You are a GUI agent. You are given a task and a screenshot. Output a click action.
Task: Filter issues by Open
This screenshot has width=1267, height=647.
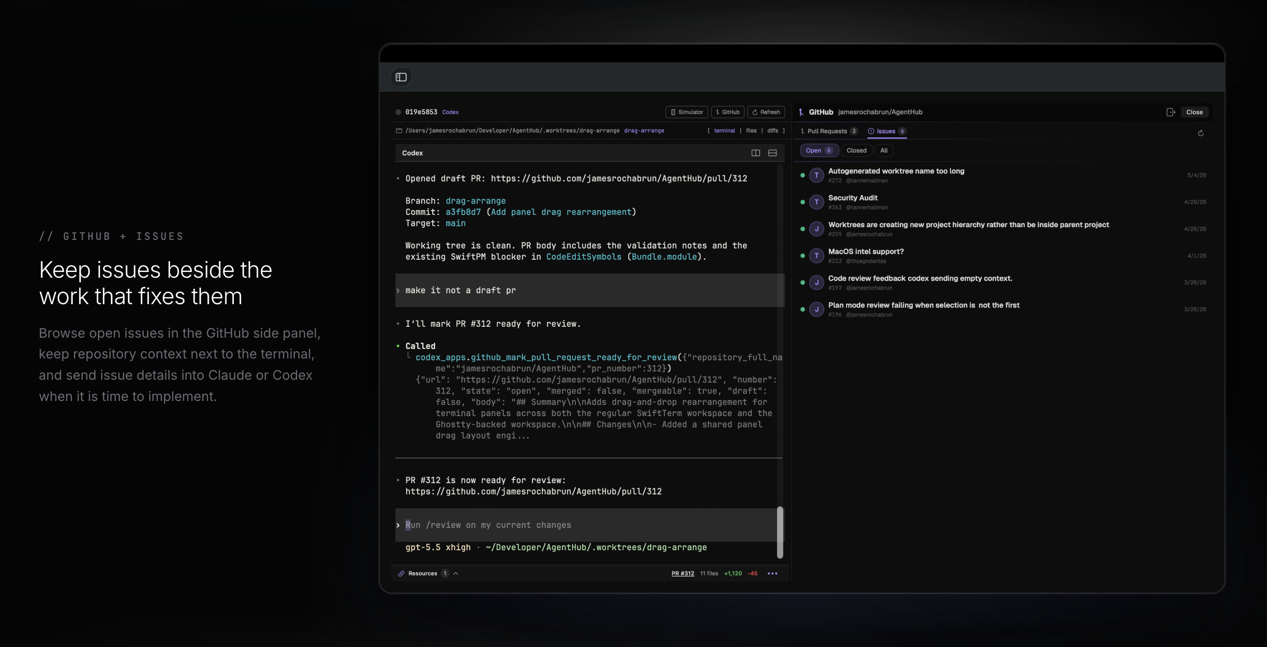click(819, 151)
